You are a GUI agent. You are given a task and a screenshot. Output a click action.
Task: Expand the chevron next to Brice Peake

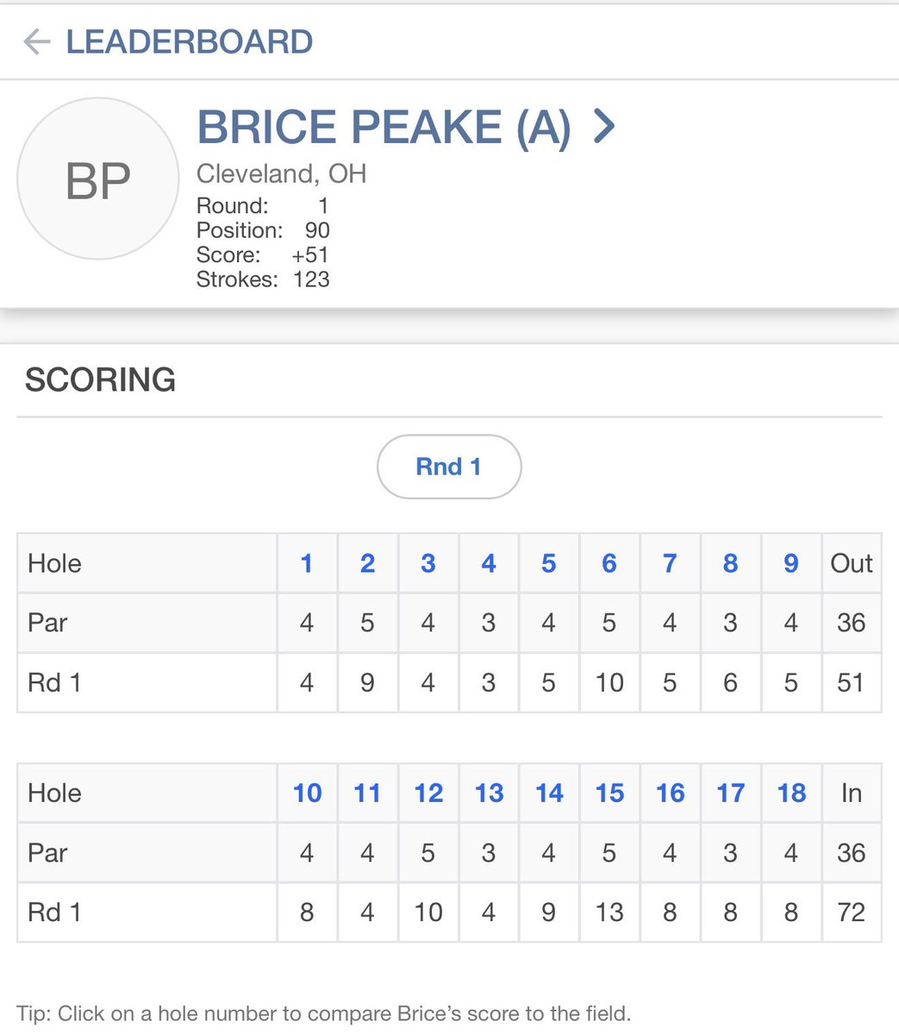point(605,127)
